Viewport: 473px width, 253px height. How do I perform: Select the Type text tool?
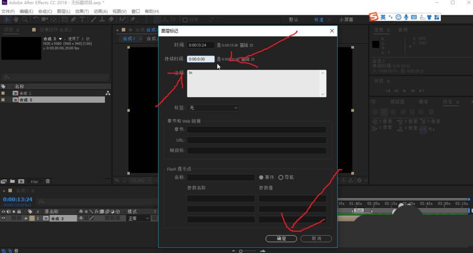coord(82,19)
